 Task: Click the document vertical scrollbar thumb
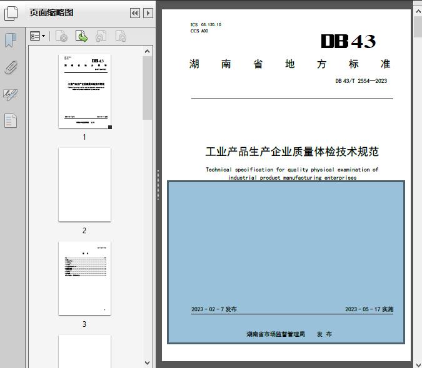418,27
